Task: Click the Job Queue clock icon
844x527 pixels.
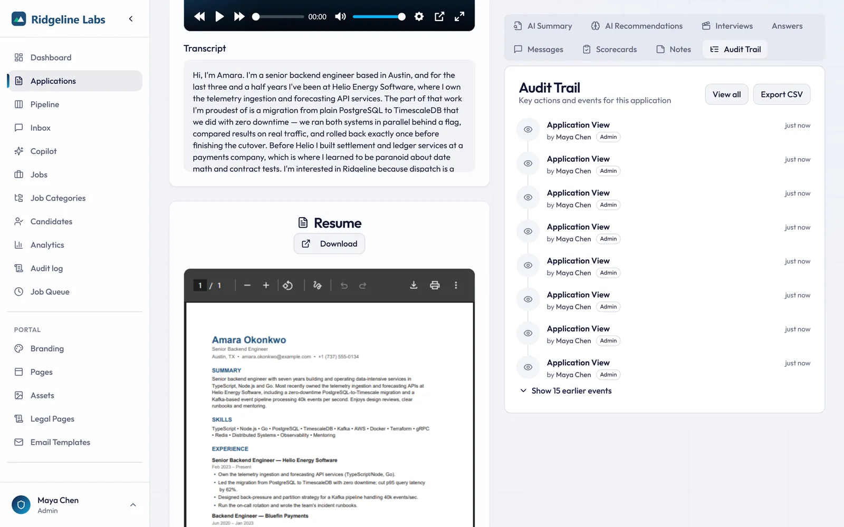Action: click(19, 291)
